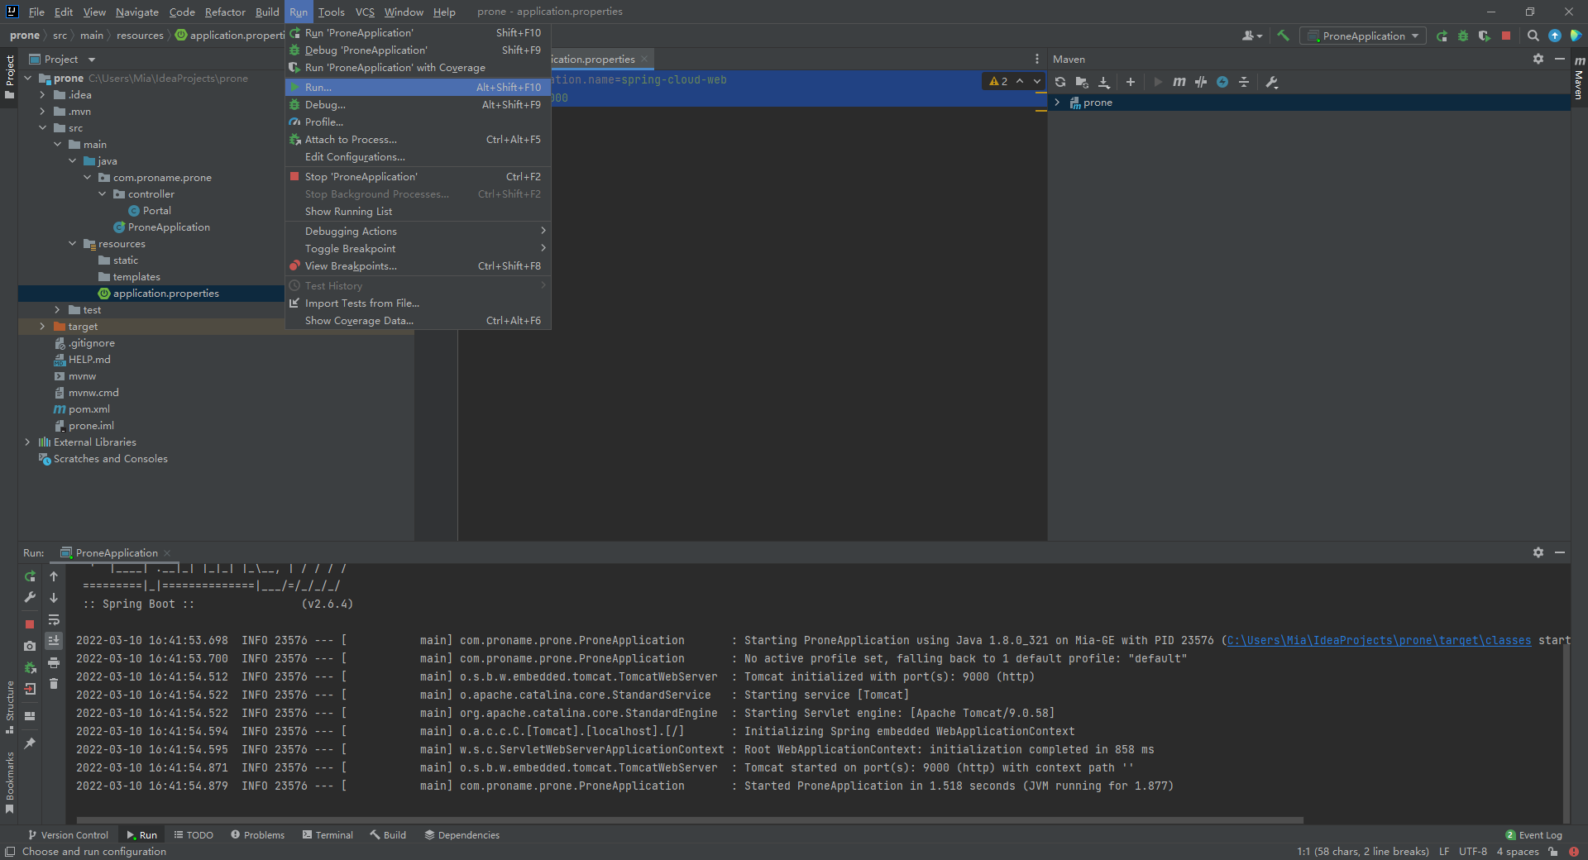Collapse the controller package

[x=102, y=194]
